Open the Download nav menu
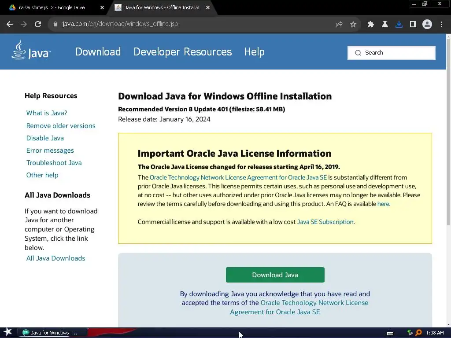451x338 pixels. point(98,52)
